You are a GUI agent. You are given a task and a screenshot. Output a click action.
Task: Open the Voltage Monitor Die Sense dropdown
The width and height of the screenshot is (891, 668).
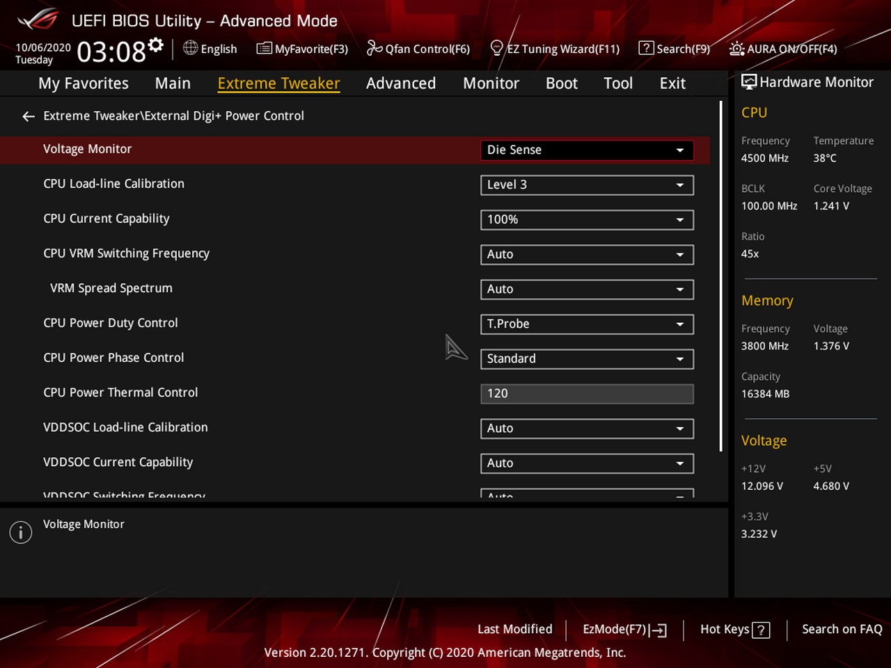586,150
